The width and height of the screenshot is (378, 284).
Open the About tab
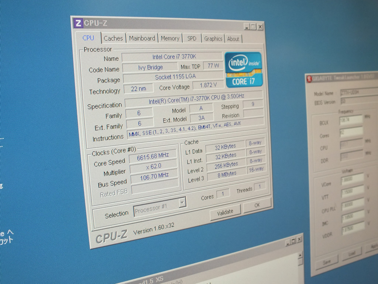pos(233,39)
